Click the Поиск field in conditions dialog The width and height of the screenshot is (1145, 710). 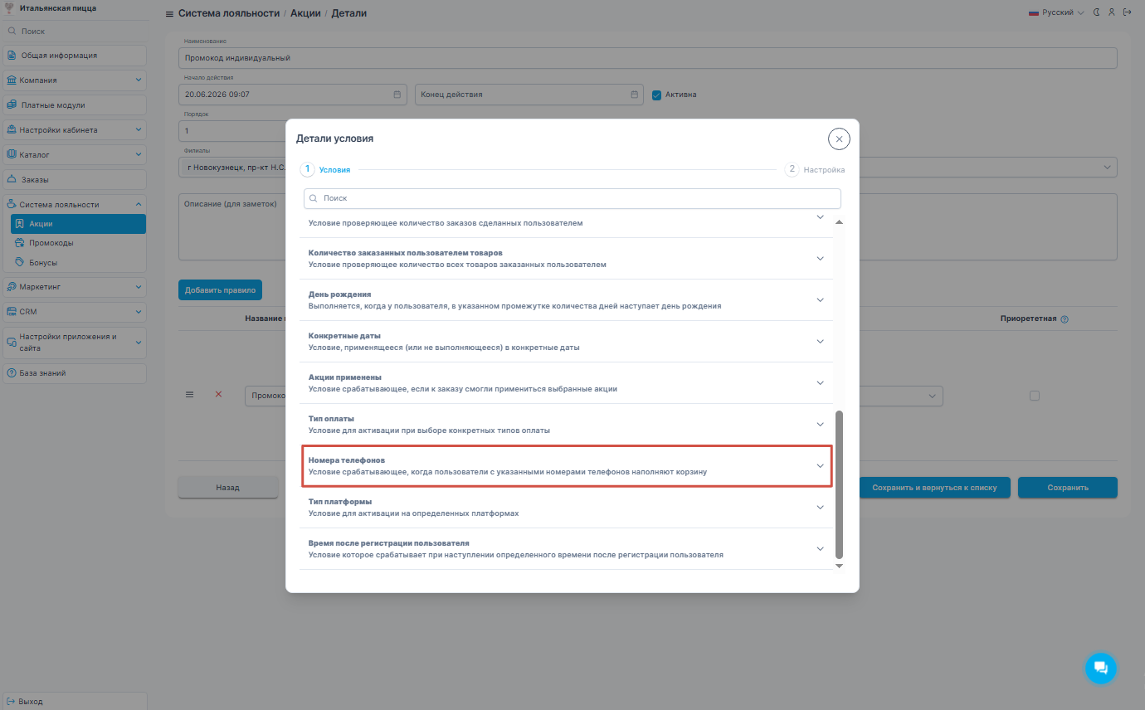[572, 198]
